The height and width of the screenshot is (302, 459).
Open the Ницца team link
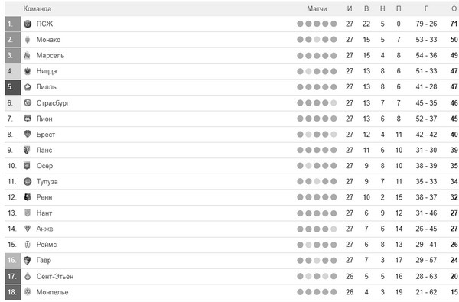click(x=46, y=71)
